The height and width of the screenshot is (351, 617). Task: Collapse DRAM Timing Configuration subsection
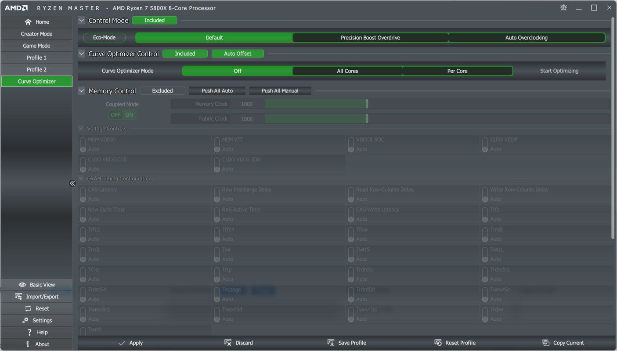click(x=81, y=179)
